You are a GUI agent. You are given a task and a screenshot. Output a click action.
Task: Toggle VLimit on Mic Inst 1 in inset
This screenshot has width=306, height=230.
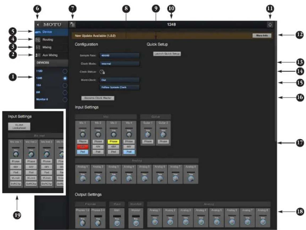(16, 178)
